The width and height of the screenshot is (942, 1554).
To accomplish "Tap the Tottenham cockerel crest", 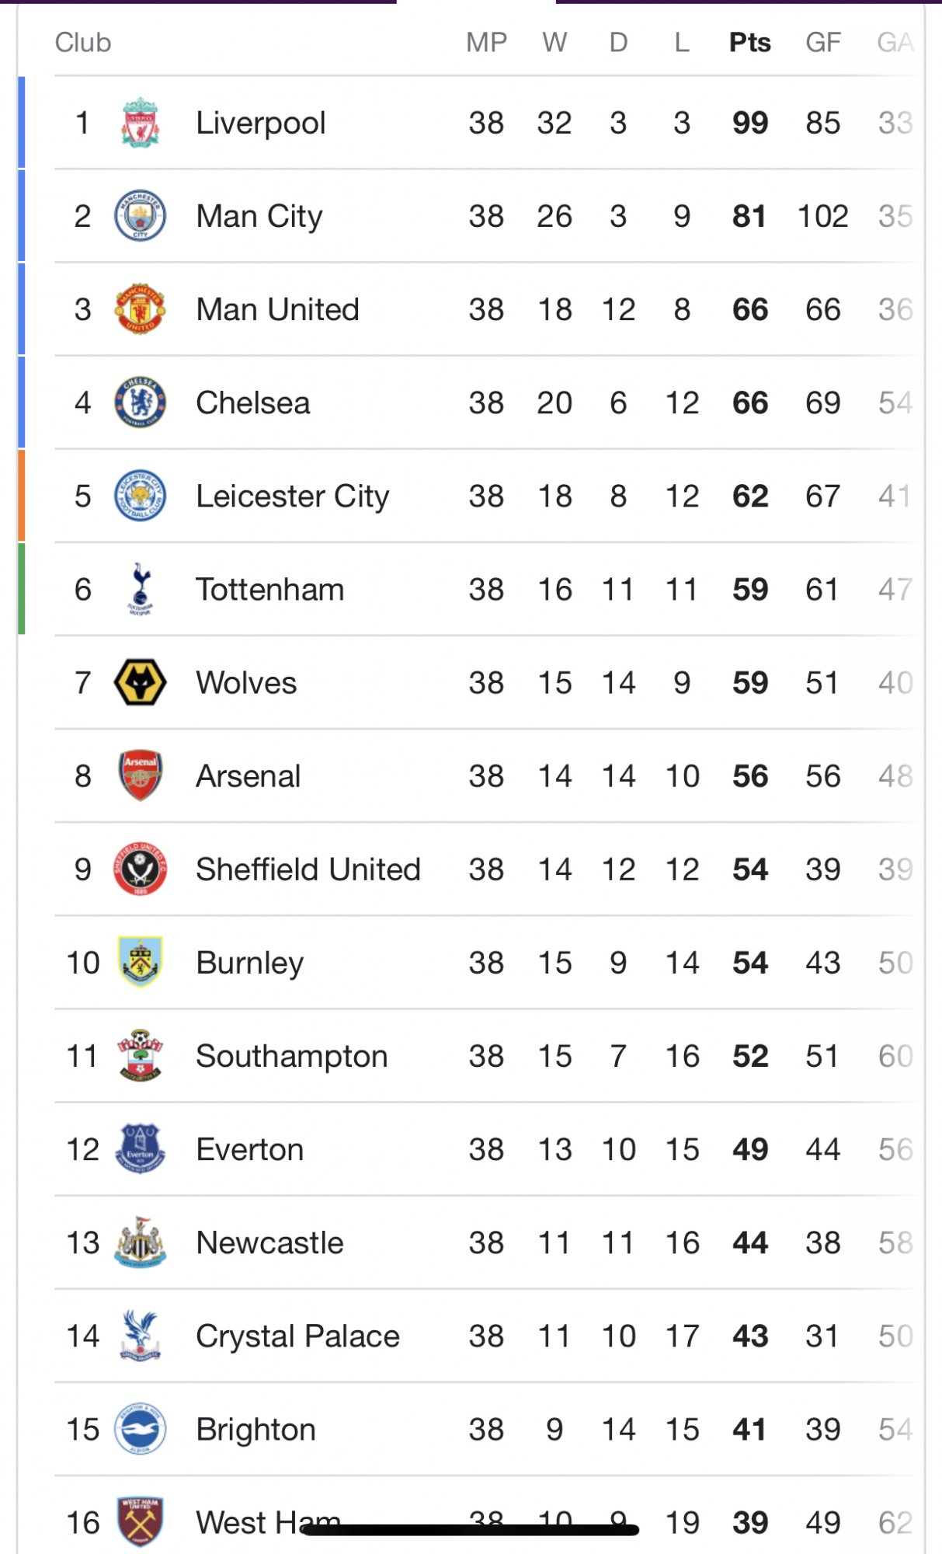I will (x=140, y=589).
